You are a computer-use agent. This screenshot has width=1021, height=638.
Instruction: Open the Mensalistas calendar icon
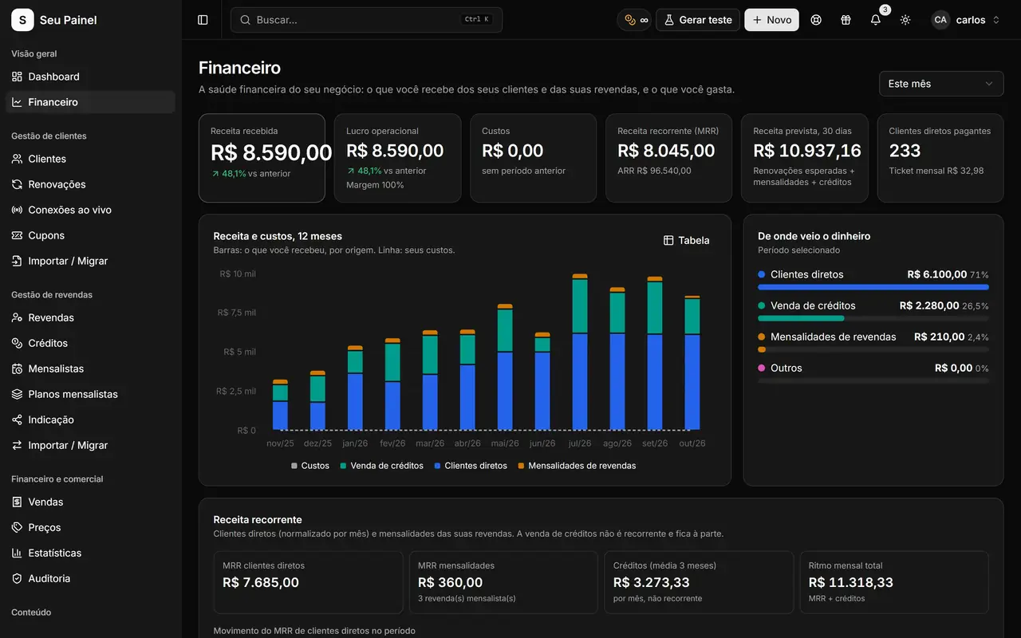pos(17,368)
